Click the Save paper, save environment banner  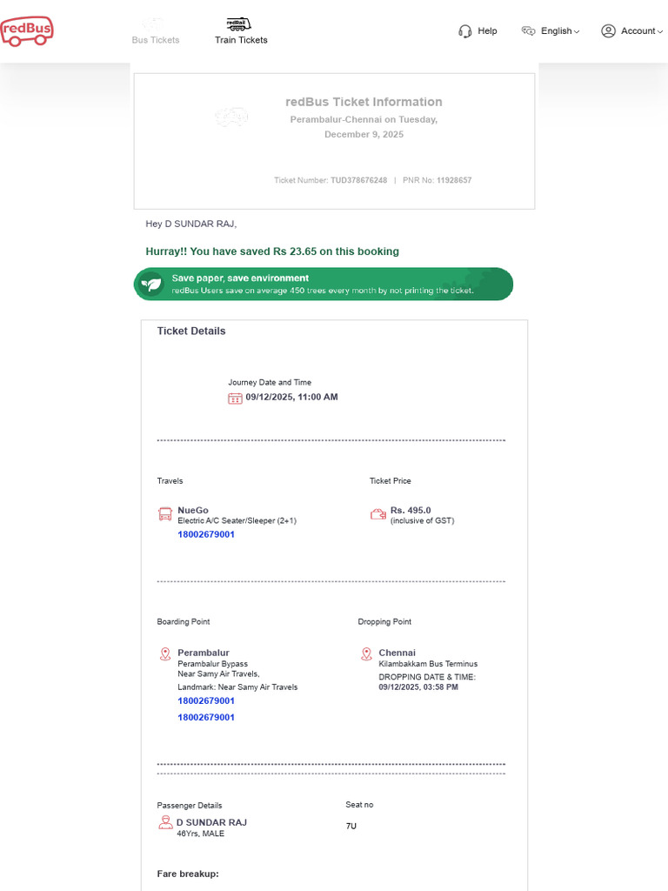pos(324,284)
